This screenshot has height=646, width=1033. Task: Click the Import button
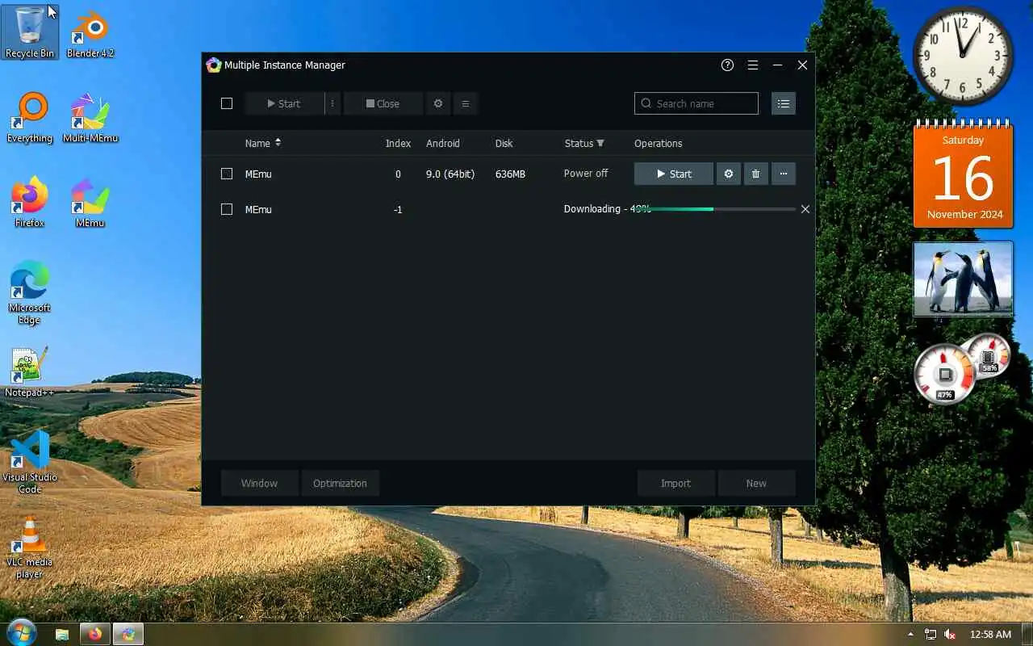click(675, 483)
